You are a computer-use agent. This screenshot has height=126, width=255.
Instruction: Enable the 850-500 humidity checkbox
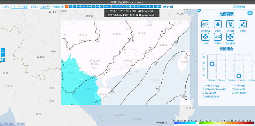203,93
